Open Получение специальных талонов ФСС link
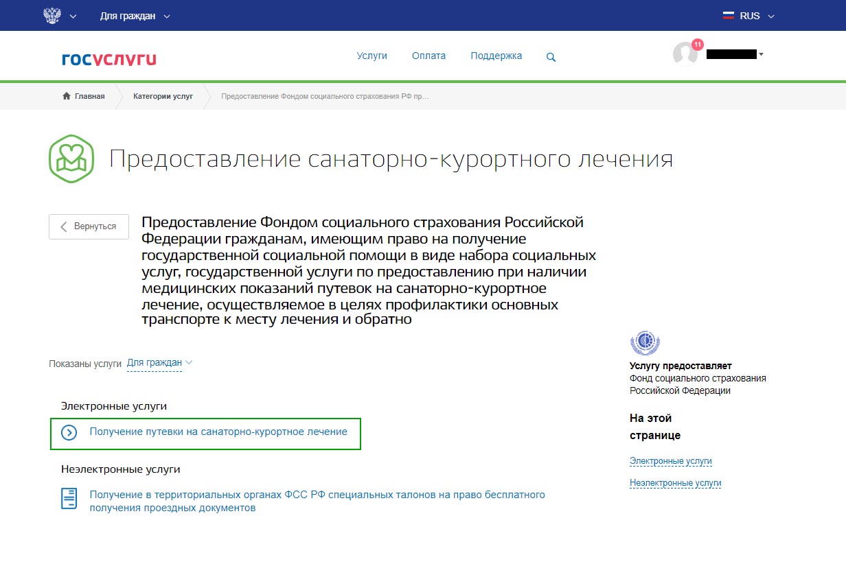846x564 pixels. coord(317,502)
